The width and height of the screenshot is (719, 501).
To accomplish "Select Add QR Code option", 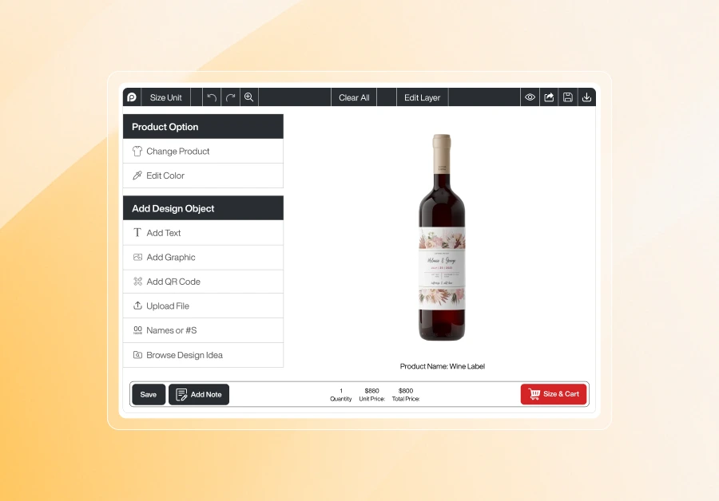I will click(203, 282).
